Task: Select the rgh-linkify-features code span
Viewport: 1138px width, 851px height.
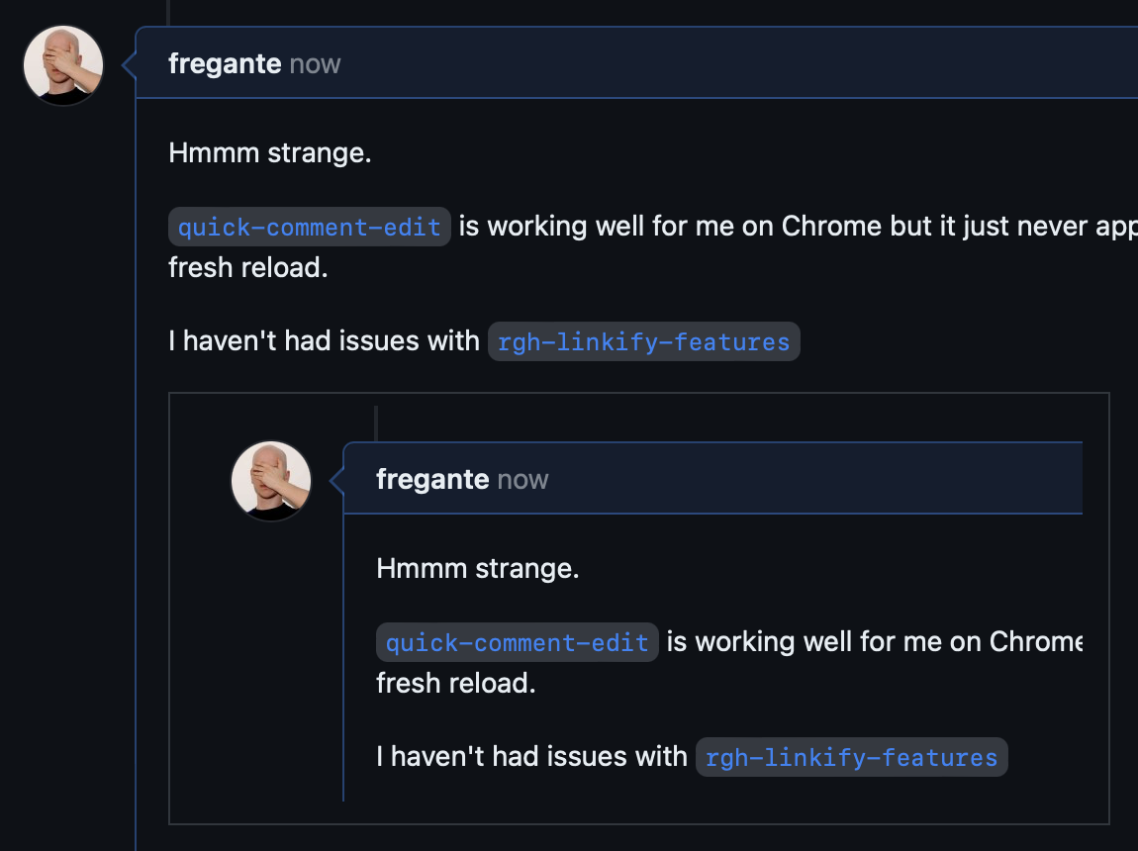Action: 643,340
